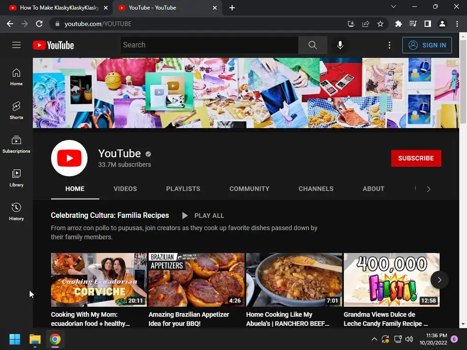467x350 pixels.
Task: Click the channel banner collage image
Action: pyautogui.click(x=246, y=93)
